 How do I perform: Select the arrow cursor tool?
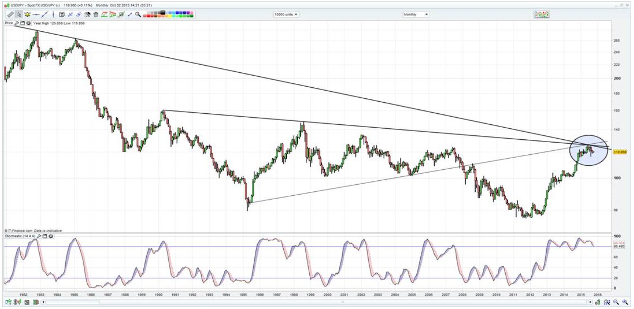[19, 14]
